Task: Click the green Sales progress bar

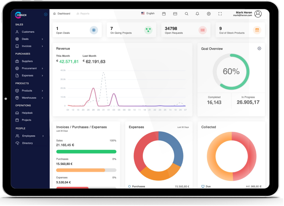Action: 86,152
